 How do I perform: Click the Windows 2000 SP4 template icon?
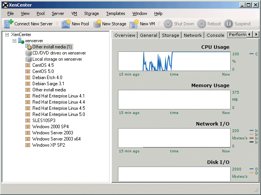pyautogui.click(x=28, y=127)
